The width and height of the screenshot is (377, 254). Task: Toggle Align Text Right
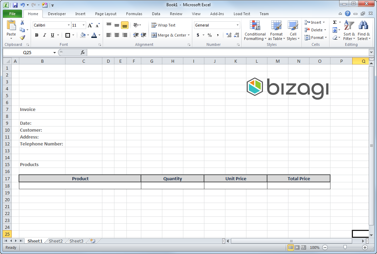(124, 35)
